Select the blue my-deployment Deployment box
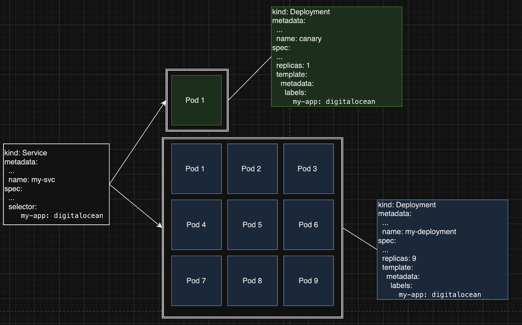Viewport: 522px width, 325px height. 442,249
